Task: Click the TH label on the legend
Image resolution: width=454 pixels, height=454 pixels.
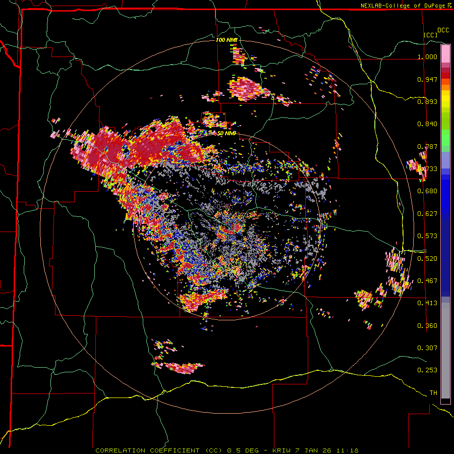Action: 433,393
